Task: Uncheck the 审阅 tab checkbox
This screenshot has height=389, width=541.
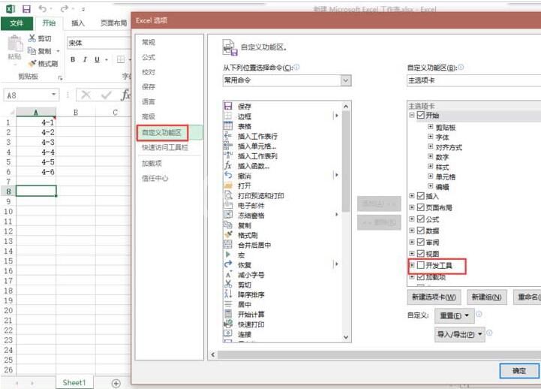Action: [421, 242]
